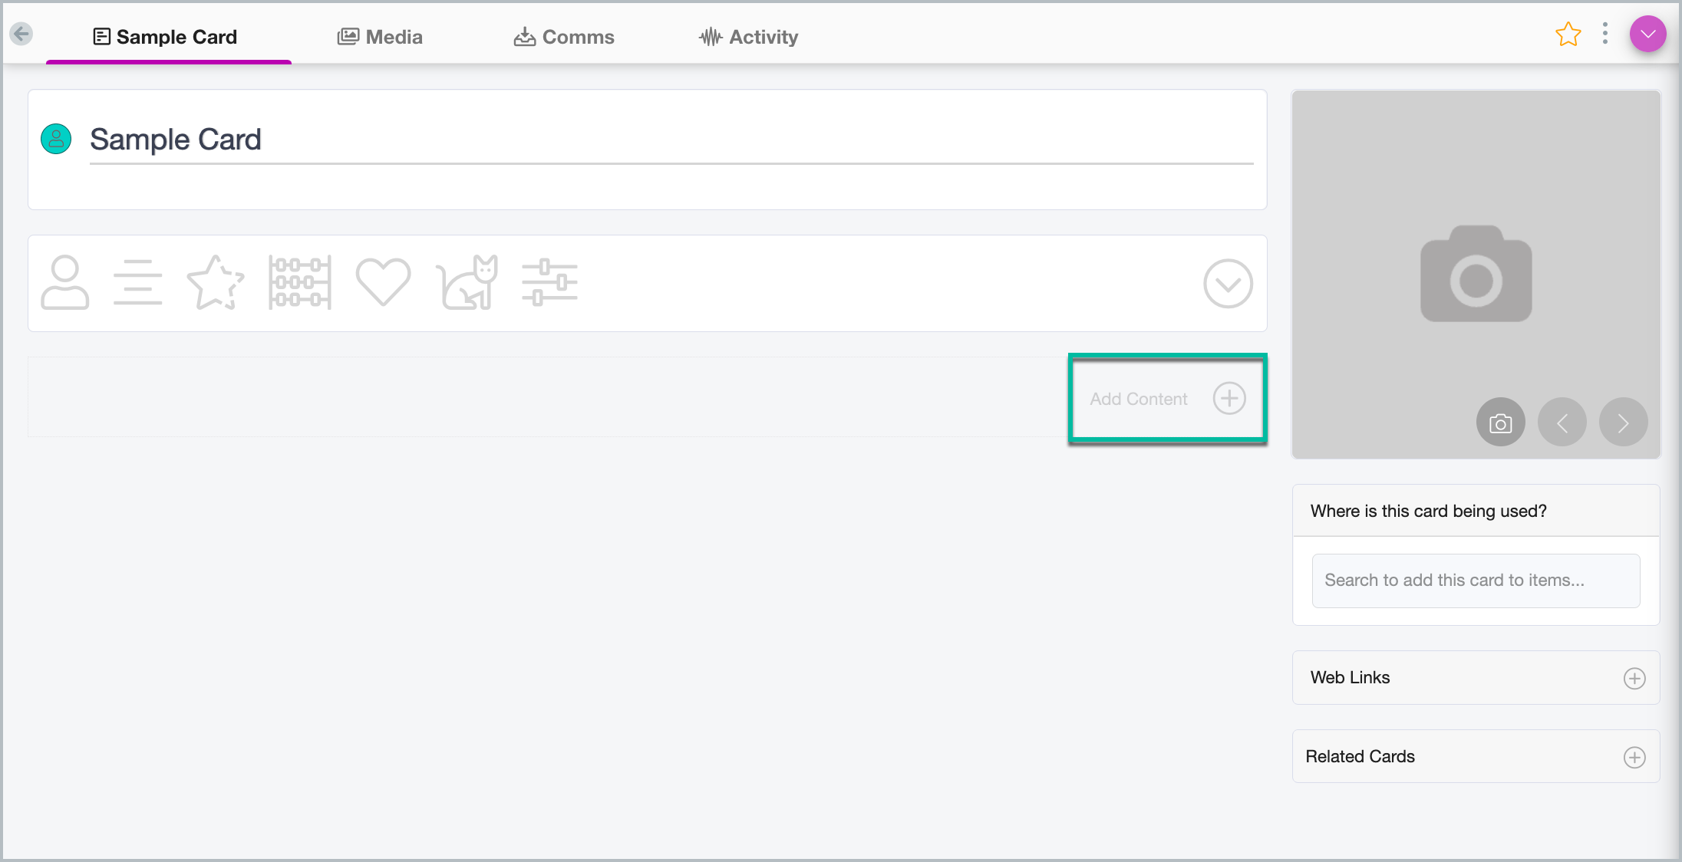Viewport: 1682px width, 862px height.
Task: Open the Activity tab
Action: coord(749,37)
